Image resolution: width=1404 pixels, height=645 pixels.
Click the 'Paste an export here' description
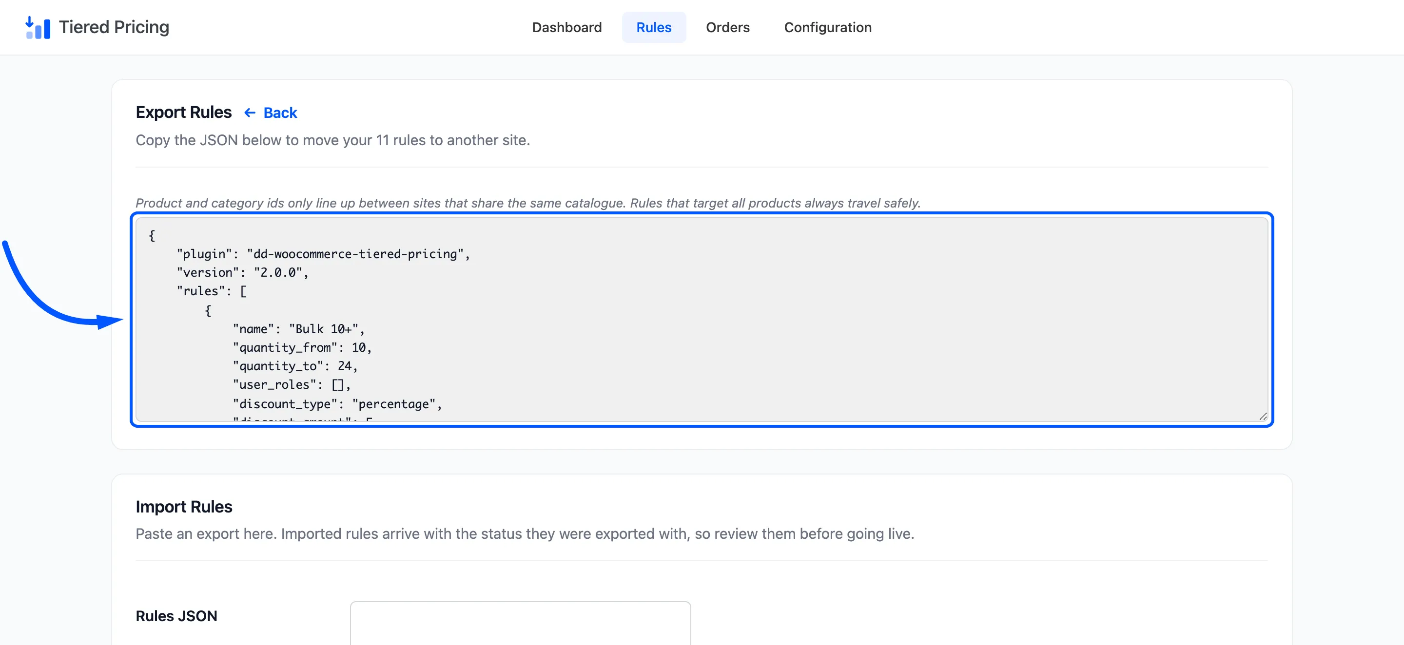[x=525, y=534]
